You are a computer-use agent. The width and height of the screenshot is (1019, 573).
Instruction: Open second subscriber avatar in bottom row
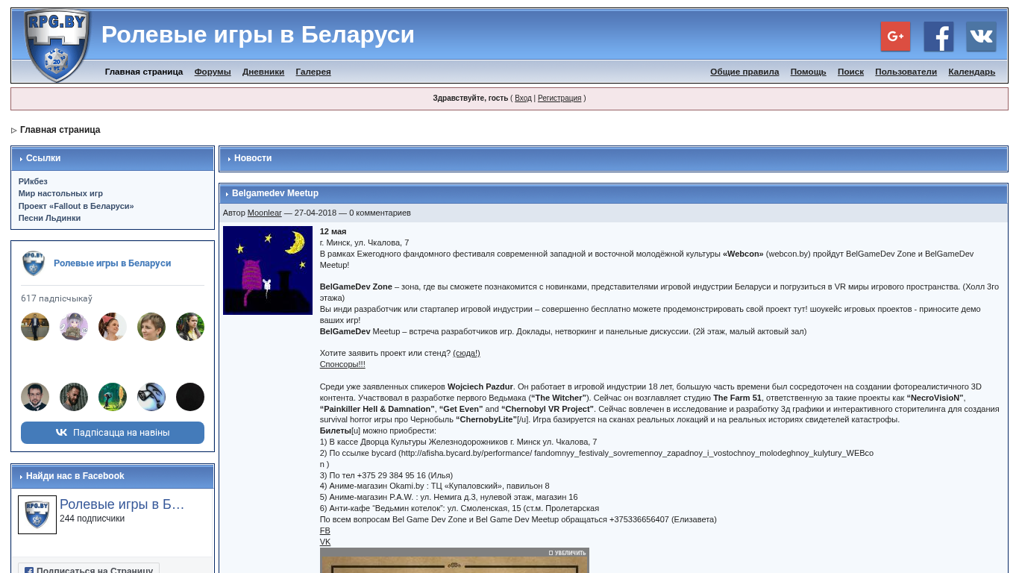74,397
